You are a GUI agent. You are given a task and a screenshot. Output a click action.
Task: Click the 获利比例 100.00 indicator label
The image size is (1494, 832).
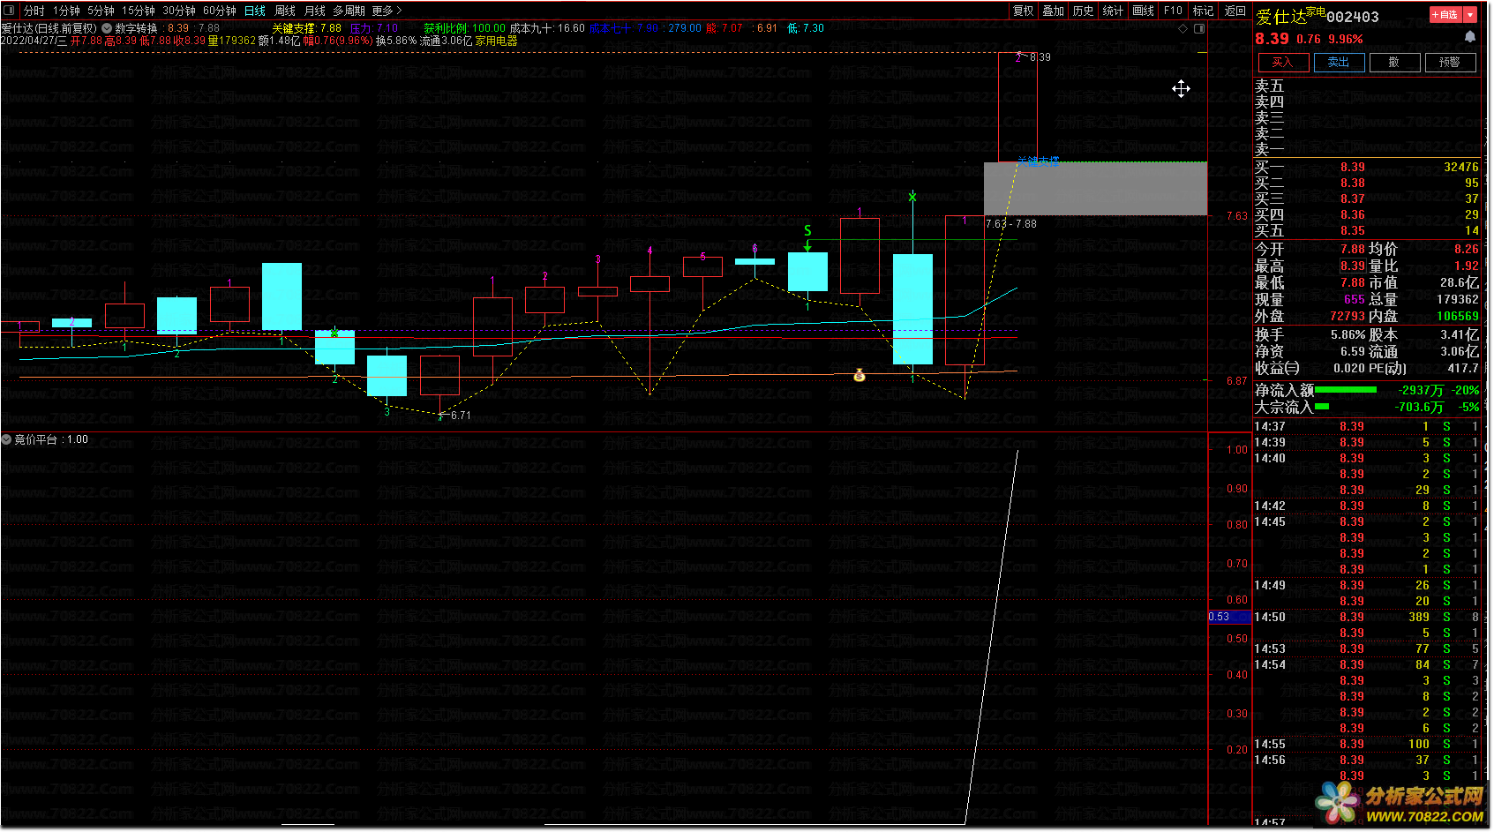464,28
